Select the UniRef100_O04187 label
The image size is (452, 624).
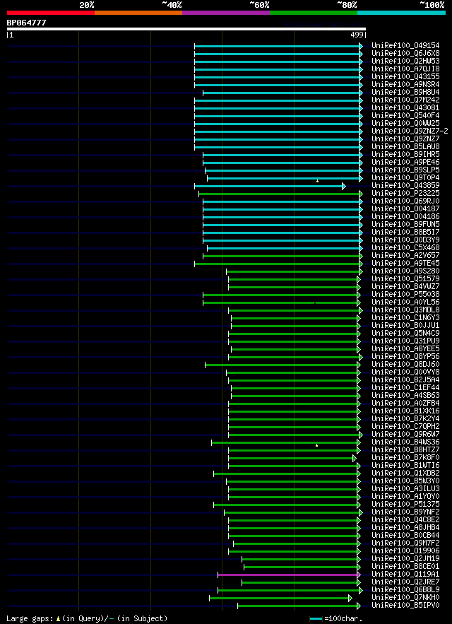click(405, 209)
